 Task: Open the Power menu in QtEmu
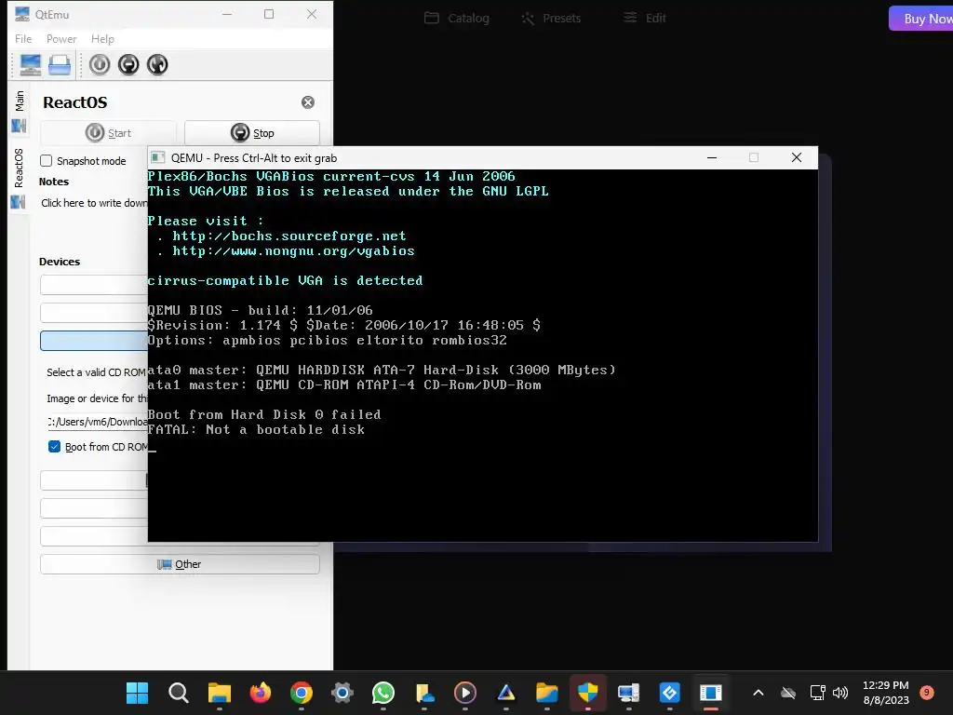pos(61,39)
